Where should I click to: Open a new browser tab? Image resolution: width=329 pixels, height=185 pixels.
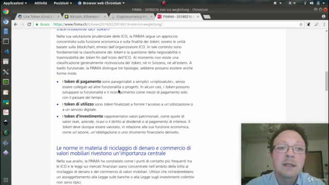pos(207,17)
